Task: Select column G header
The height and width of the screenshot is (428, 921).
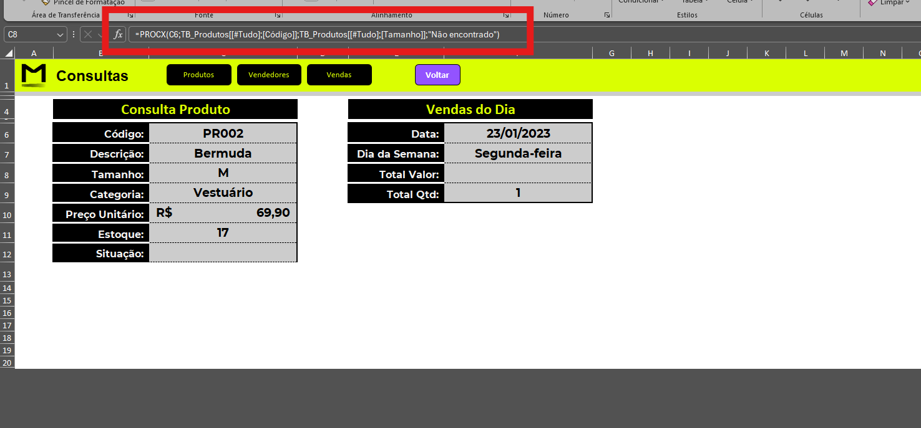Action: (612, 54)
